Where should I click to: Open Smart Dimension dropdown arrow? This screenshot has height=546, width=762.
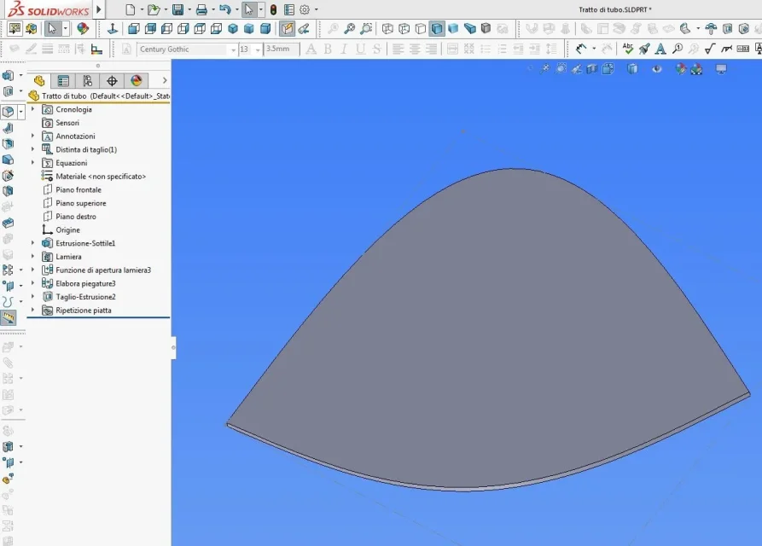pyautogui.click(x=594, y=48)
